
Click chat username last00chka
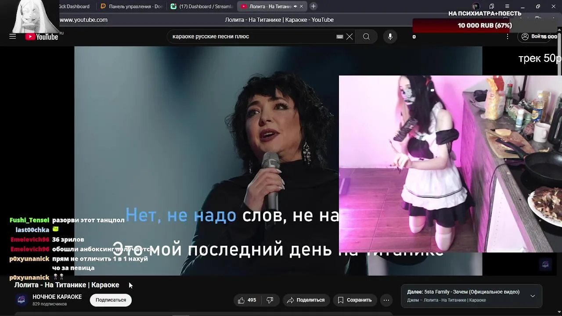click(32, 230)
